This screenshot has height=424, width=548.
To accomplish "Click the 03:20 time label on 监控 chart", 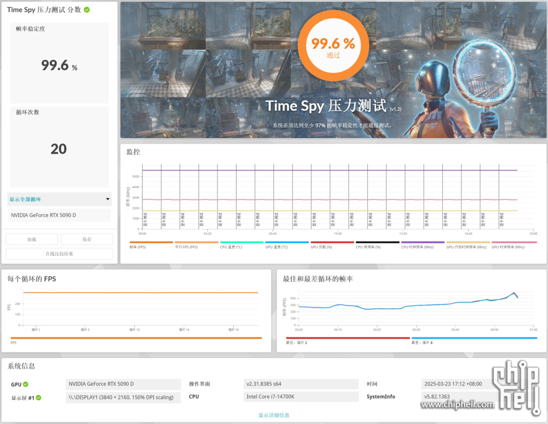I will click(x=207, y=234).
